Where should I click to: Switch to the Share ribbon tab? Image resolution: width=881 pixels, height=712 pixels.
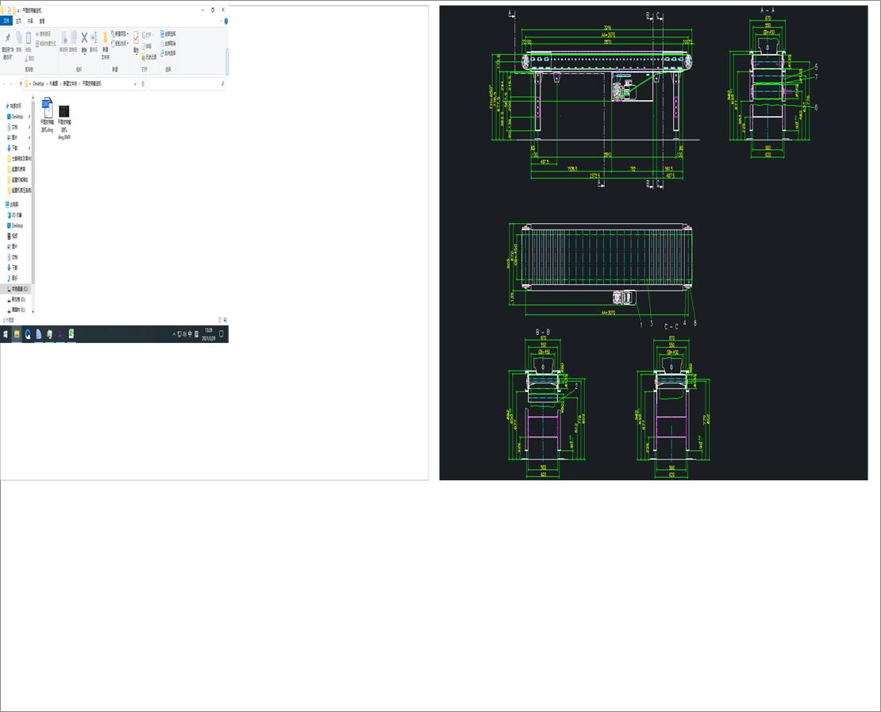[x=30, y=21]
